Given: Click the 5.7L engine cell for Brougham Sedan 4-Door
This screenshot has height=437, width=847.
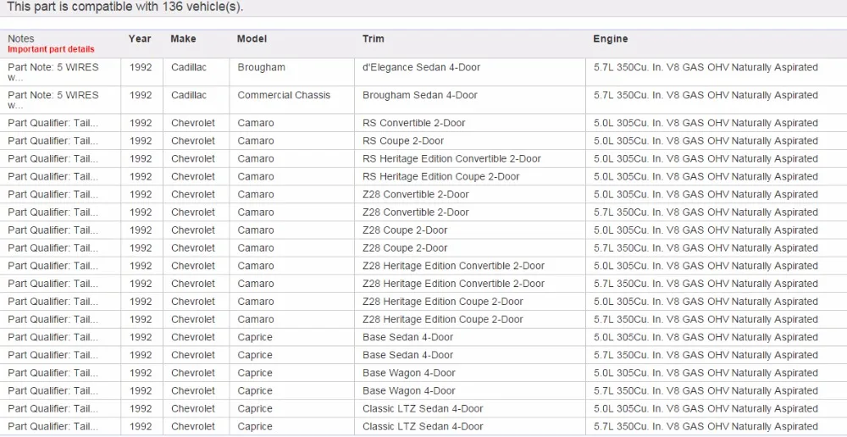Looking at the screenshot, I should pos(706,95).
